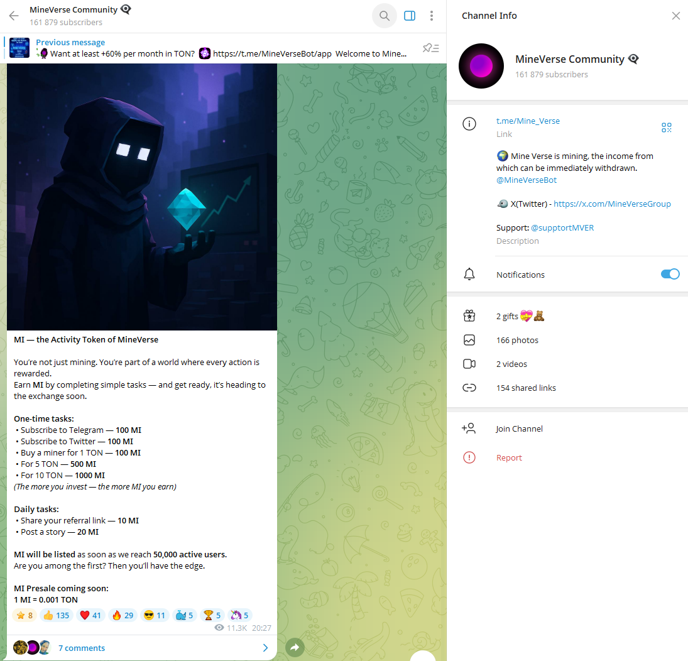React with the fire emoji (29)
Screen dimensions: 688x661
coord(123,615)
